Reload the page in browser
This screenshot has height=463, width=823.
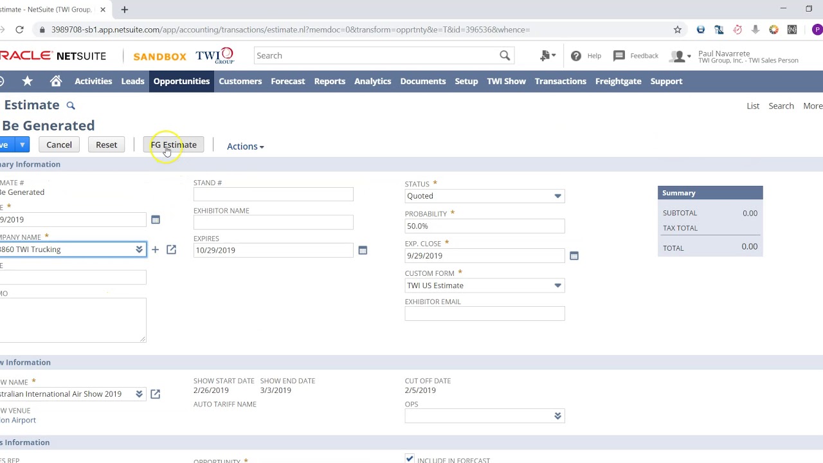[19, 30]
